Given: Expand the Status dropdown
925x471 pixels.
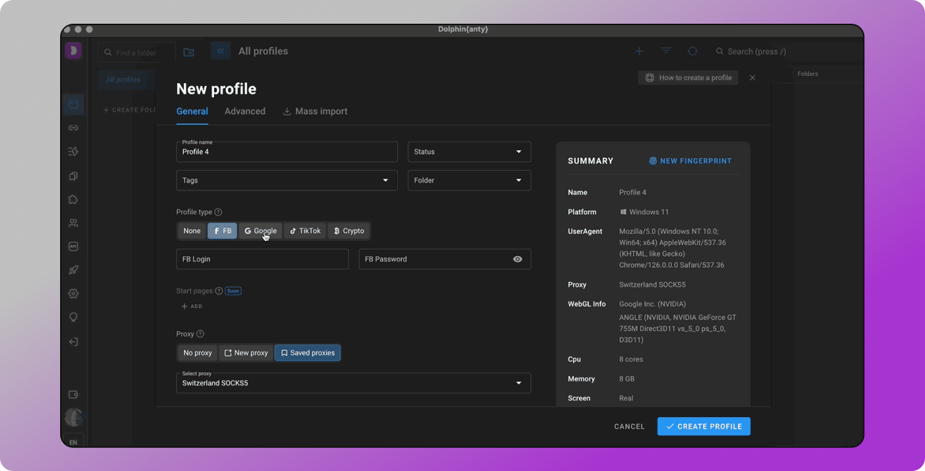Looking at the screenshot, I should click(x=469, y=152).
